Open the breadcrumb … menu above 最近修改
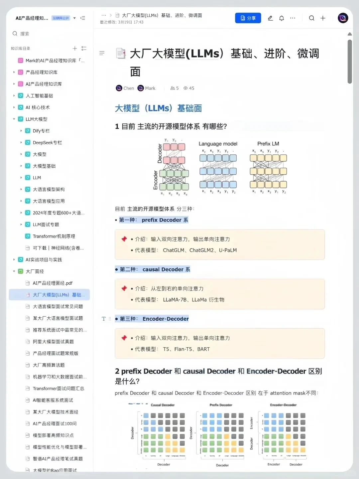Screen dimensions: 359x479 pos(104,15)
